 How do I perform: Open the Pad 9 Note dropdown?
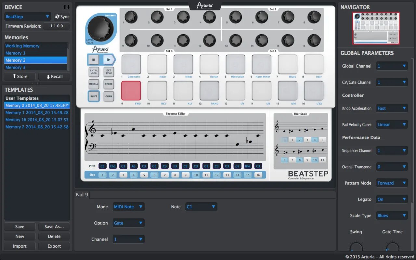201,207
